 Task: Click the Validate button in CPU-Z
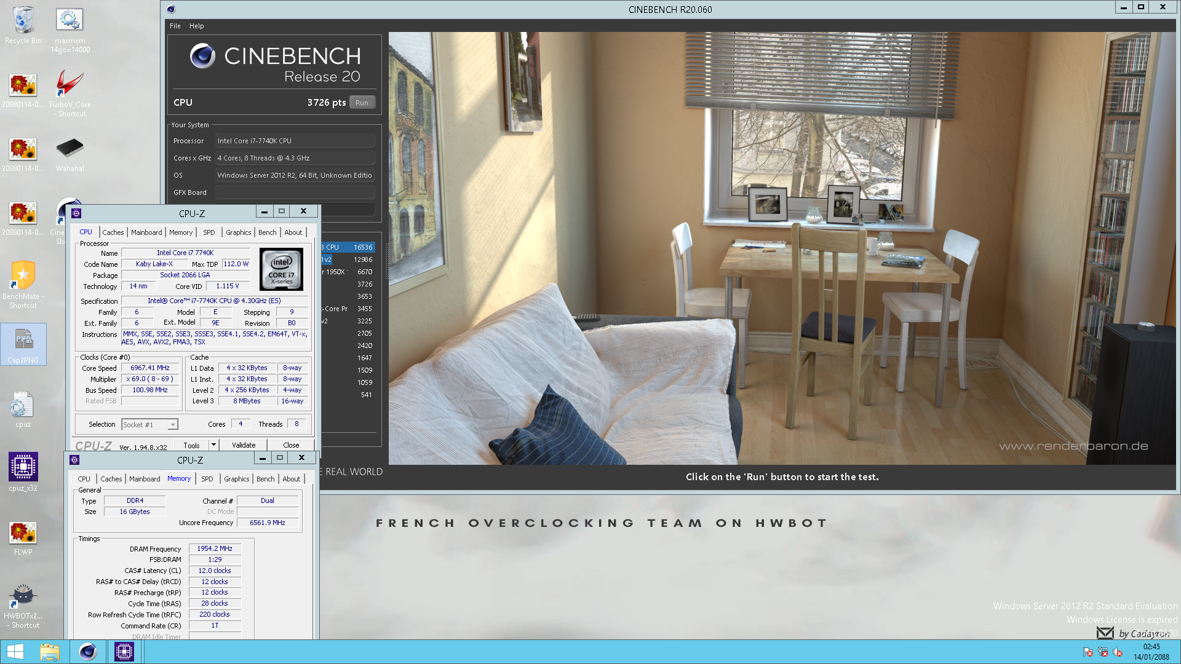[244, 445]
